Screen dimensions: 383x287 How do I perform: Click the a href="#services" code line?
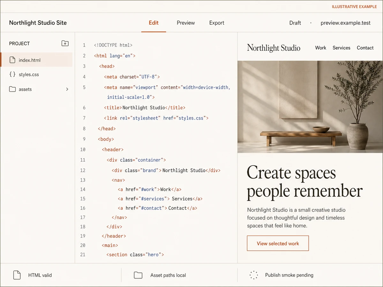[x=160, y=199]
